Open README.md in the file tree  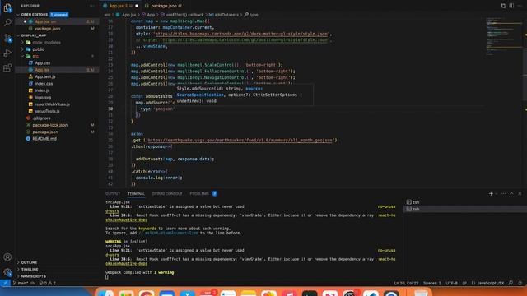[x=44, y=139]
